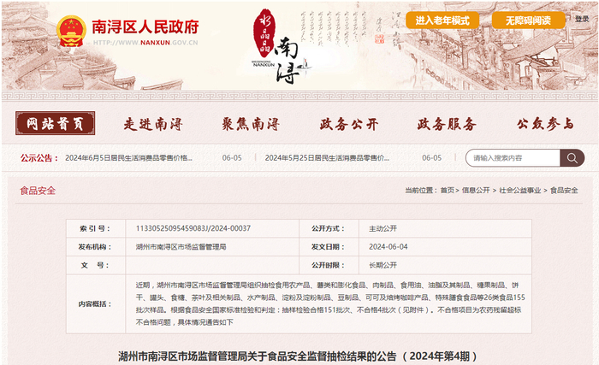Click the 公开时限 label cell
Screen dimensions: 599x365
click(x=329, y=265)
